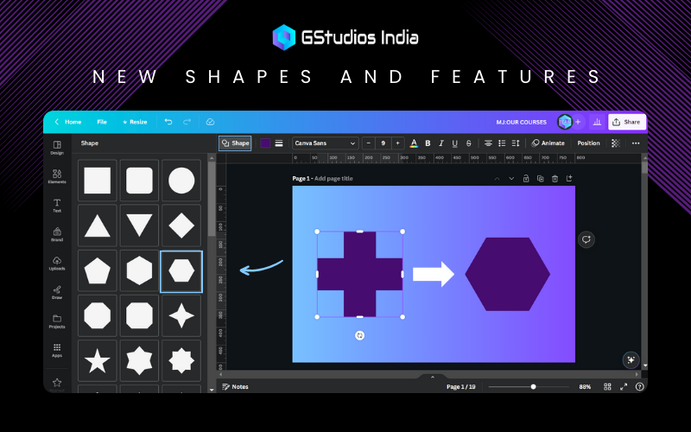Open the purple shape fill color swatch

click(265, 143)
